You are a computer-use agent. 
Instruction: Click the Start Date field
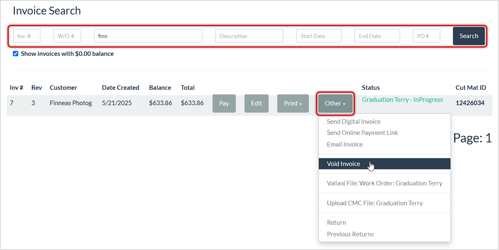(318, 36)
